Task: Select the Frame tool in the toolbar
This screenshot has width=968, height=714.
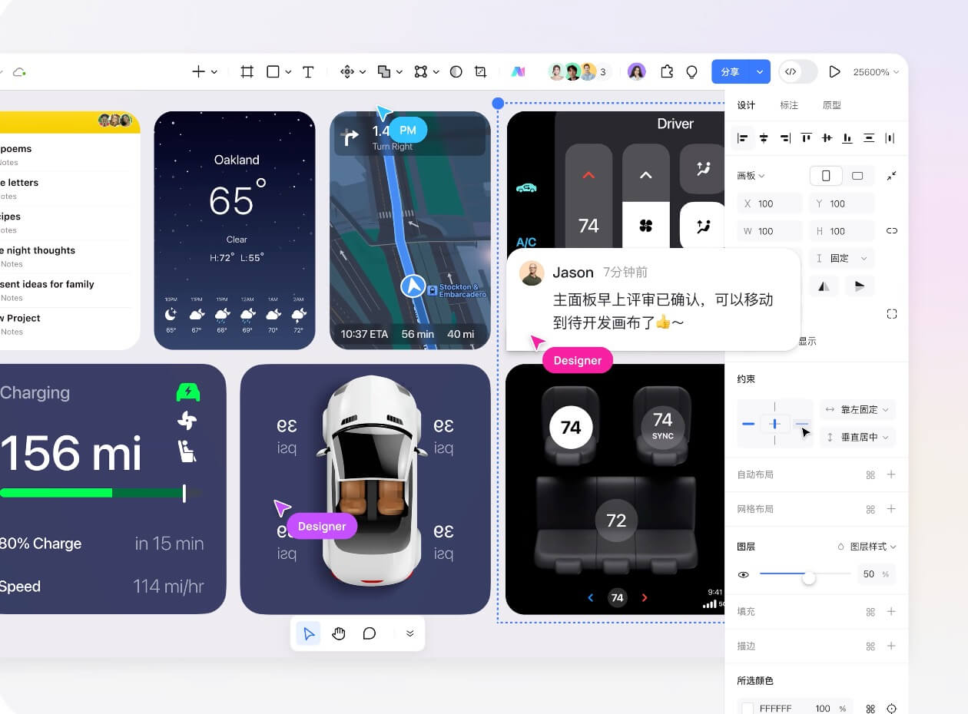Action: 247,71
